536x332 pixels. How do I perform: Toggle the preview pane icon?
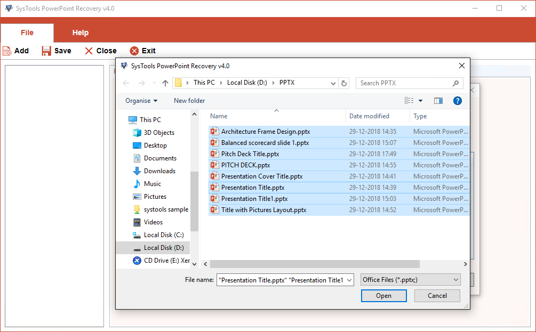pyautogui.click(x=438, y=100)
